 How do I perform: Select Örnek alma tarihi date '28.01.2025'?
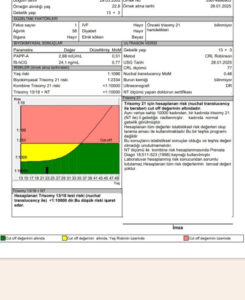tap(221, 6)
